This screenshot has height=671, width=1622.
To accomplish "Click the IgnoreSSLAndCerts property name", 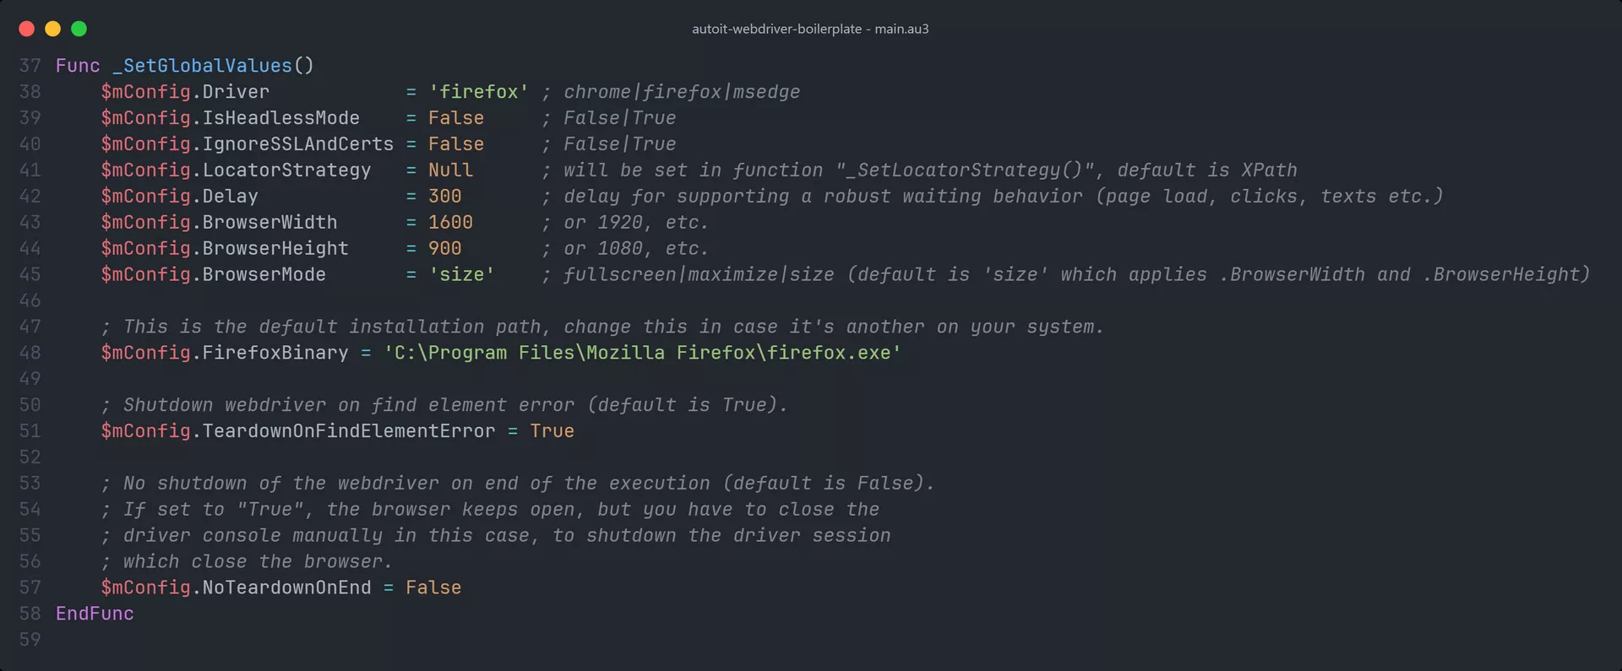I will [297, 144].
